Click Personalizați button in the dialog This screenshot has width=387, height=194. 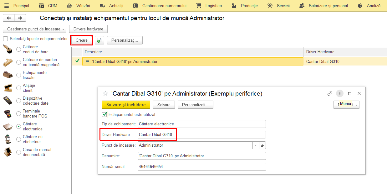[x=196, y=105]
